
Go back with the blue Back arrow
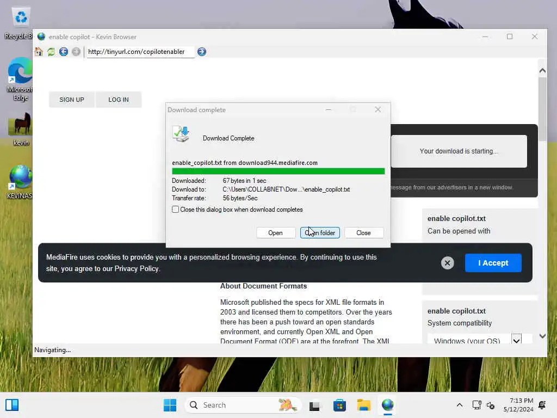point(64,52)
